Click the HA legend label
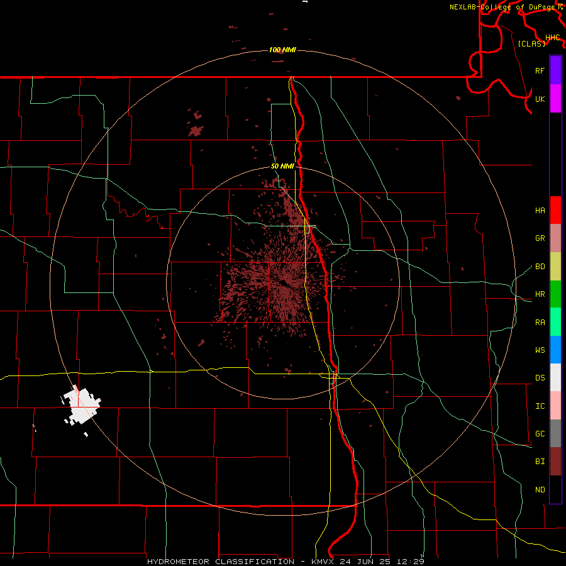 coord(540,211)
